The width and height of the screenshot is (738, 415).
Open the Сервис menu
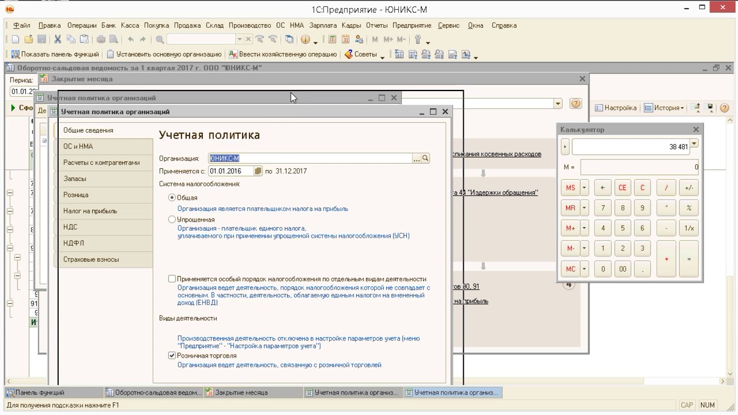click(449, 25)
